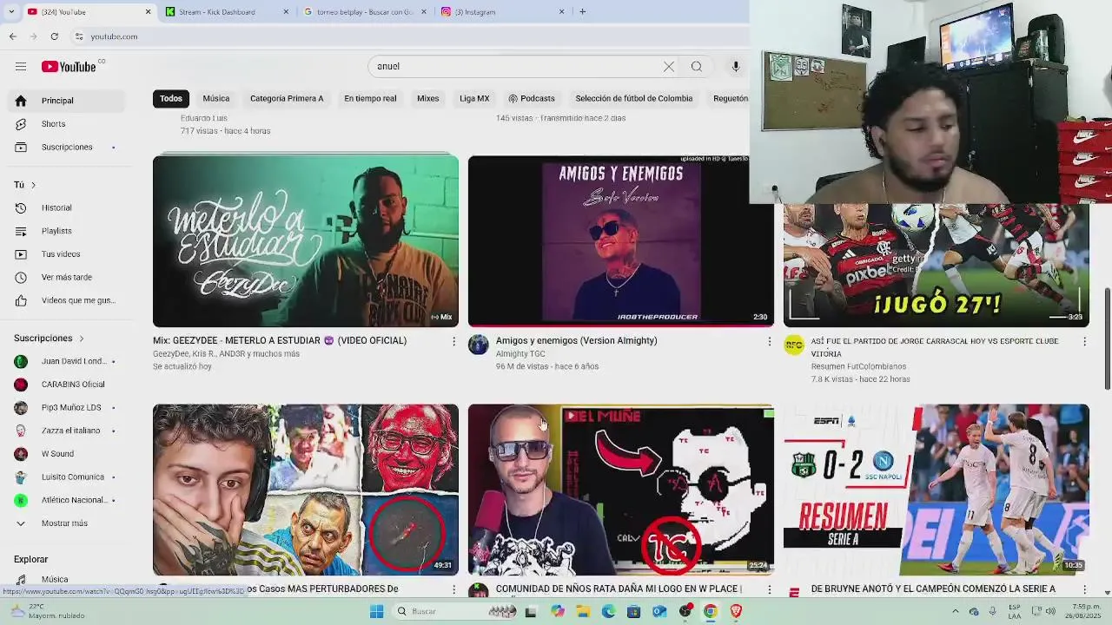Open more options for GEEZYDEE mix
The width and height of the screenshot is (1112, 625).
[453, 342]
